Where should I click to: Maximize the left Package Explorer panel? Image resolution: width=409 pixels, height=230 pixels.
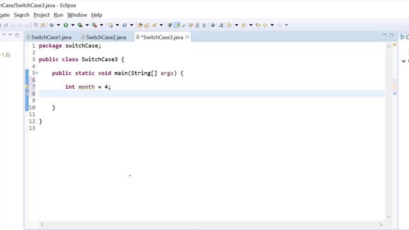(17, 35)
